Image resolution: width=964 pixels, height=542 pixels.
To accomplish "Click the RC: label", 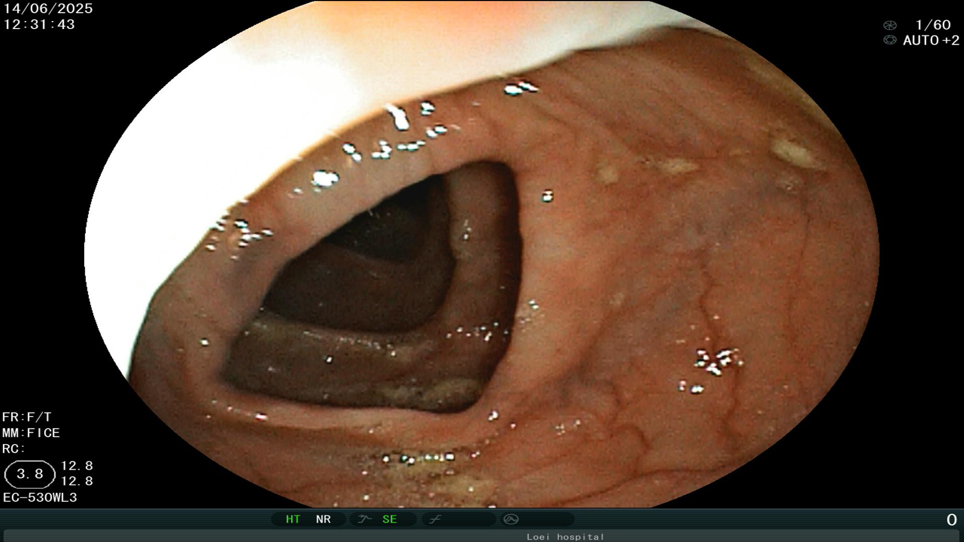I will [14, 449].
